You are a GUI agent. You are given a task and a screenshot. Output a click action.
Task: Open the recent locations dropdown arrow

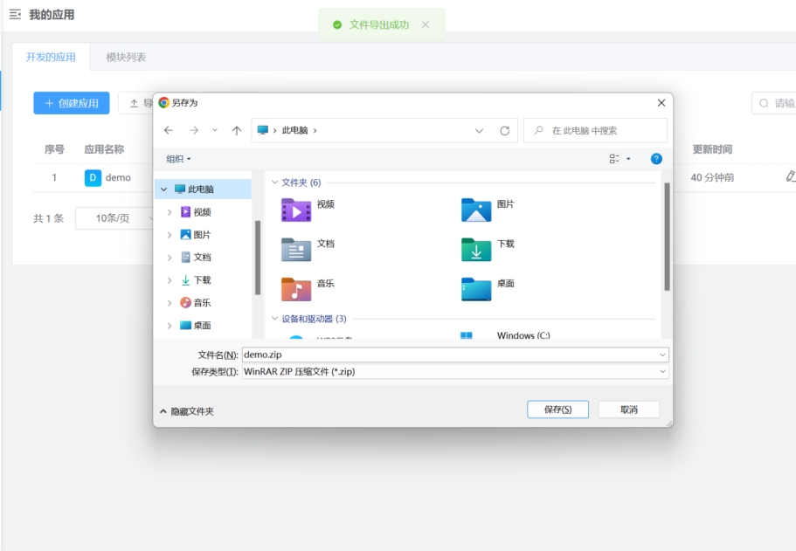(215, 130)
